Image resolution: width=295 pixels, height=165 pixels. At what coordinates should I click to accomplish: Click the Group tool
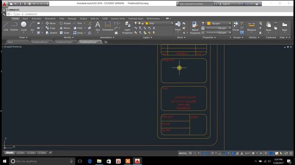236,26
